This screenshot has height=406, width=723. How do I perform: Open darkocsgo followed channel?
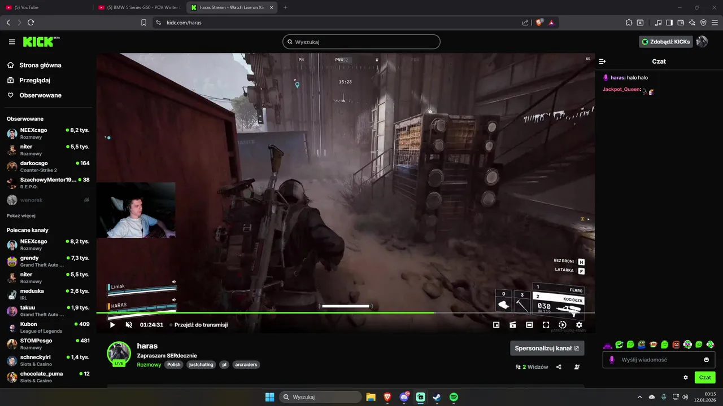(48, 166)
